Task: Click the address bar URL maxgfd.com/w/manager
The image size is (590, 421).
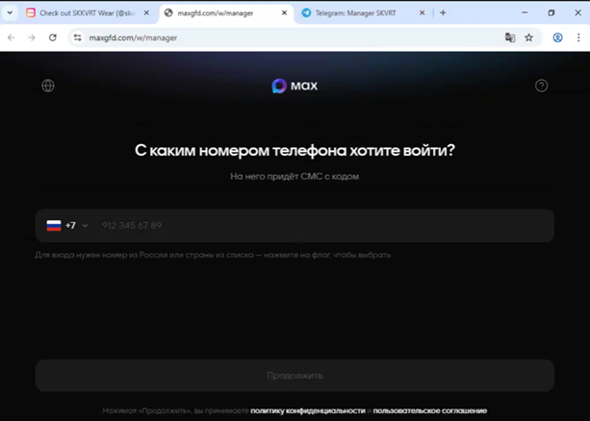Action: [x=133, y=37]
